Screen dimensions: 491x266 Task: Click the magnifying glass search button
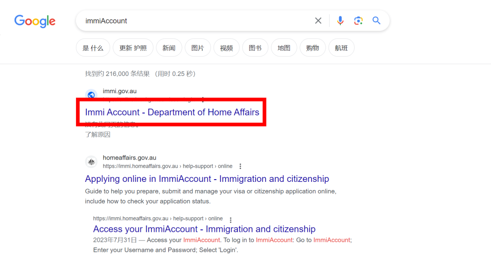coord(376,20)
